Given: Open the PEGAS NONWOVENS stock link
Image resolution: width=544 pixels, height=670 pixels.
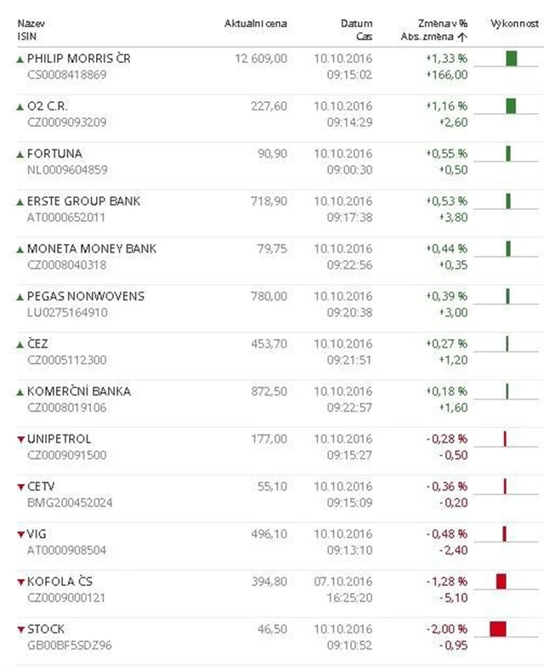Looking at the screenshot, I should tap(86, 297).
